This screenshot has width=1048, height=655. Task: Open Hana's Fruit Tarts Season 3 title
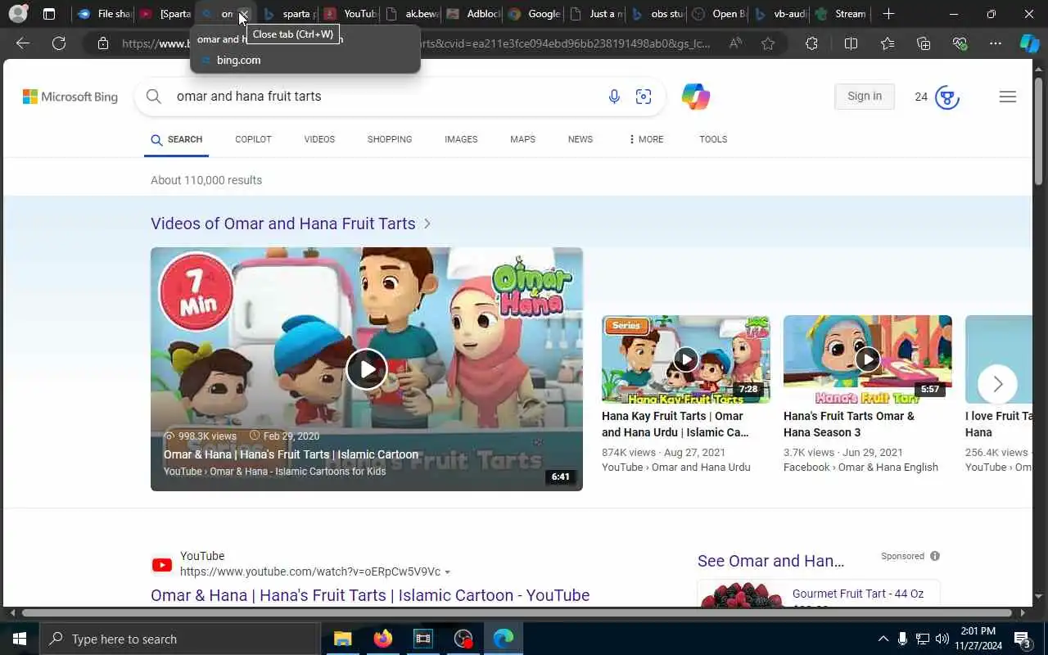point(849,424)
